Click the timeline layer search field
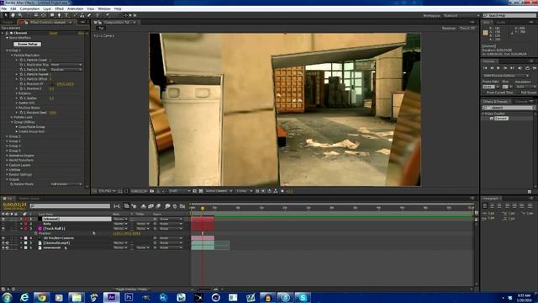Screen dimensions: 538x303 tap(70, 205)
